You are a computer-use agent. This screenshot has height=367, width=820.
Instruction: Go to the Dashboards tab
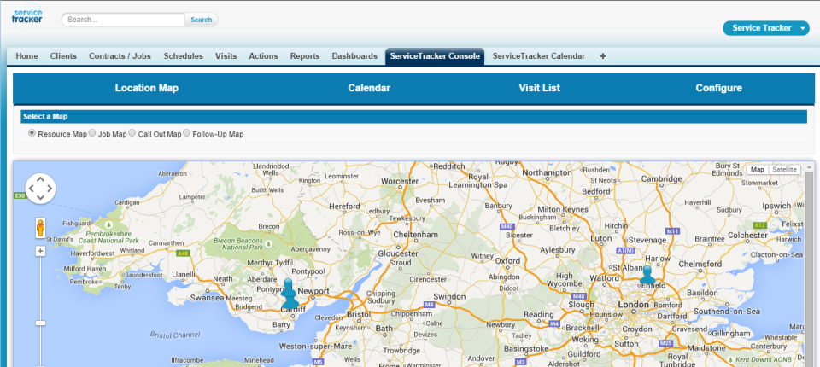[354, 56]
